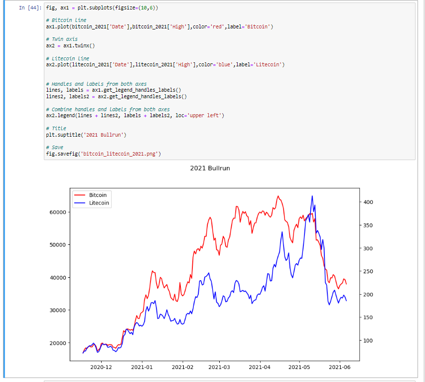Click the Litecoin legend label text
This screenshot has width=425, height=382.
99,203
